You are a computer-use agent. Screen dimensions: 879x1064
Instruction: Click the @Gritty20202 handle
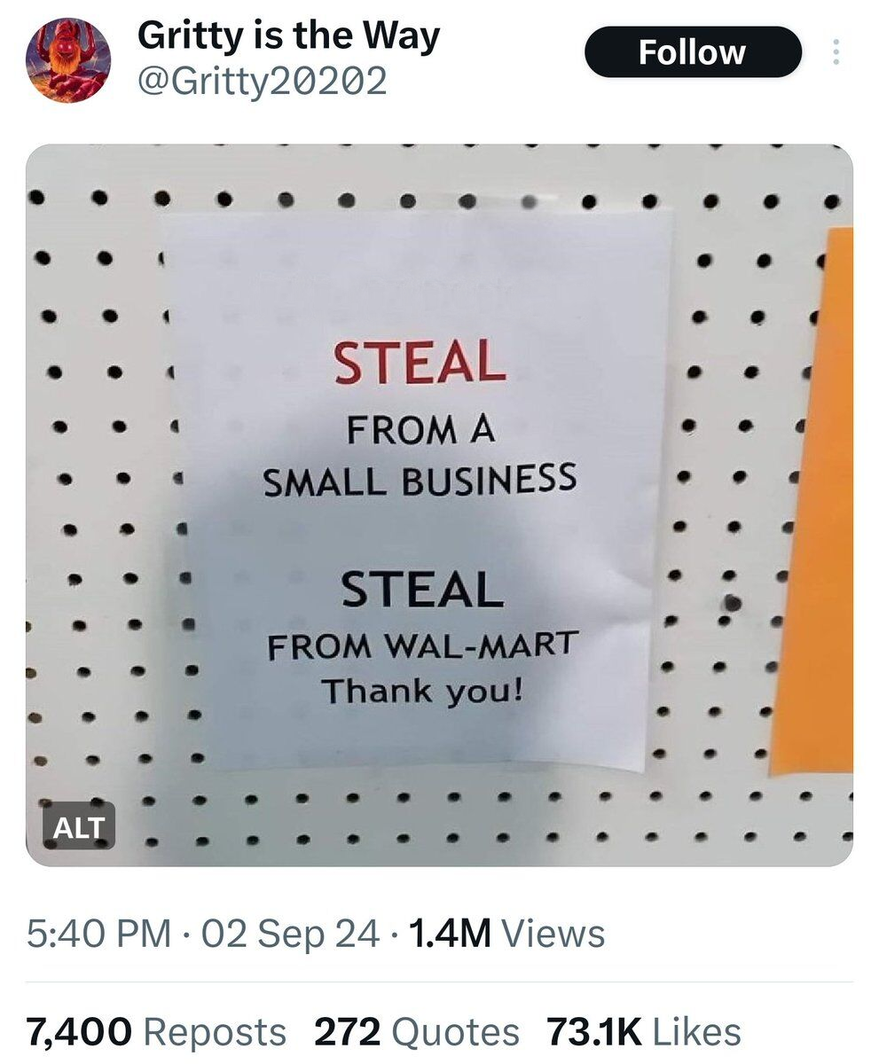point(263,82)
